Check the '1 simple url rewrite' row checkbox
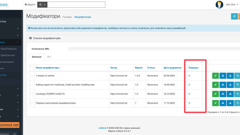240x135 pixels. pyautogui.click(x=32, y=76)
